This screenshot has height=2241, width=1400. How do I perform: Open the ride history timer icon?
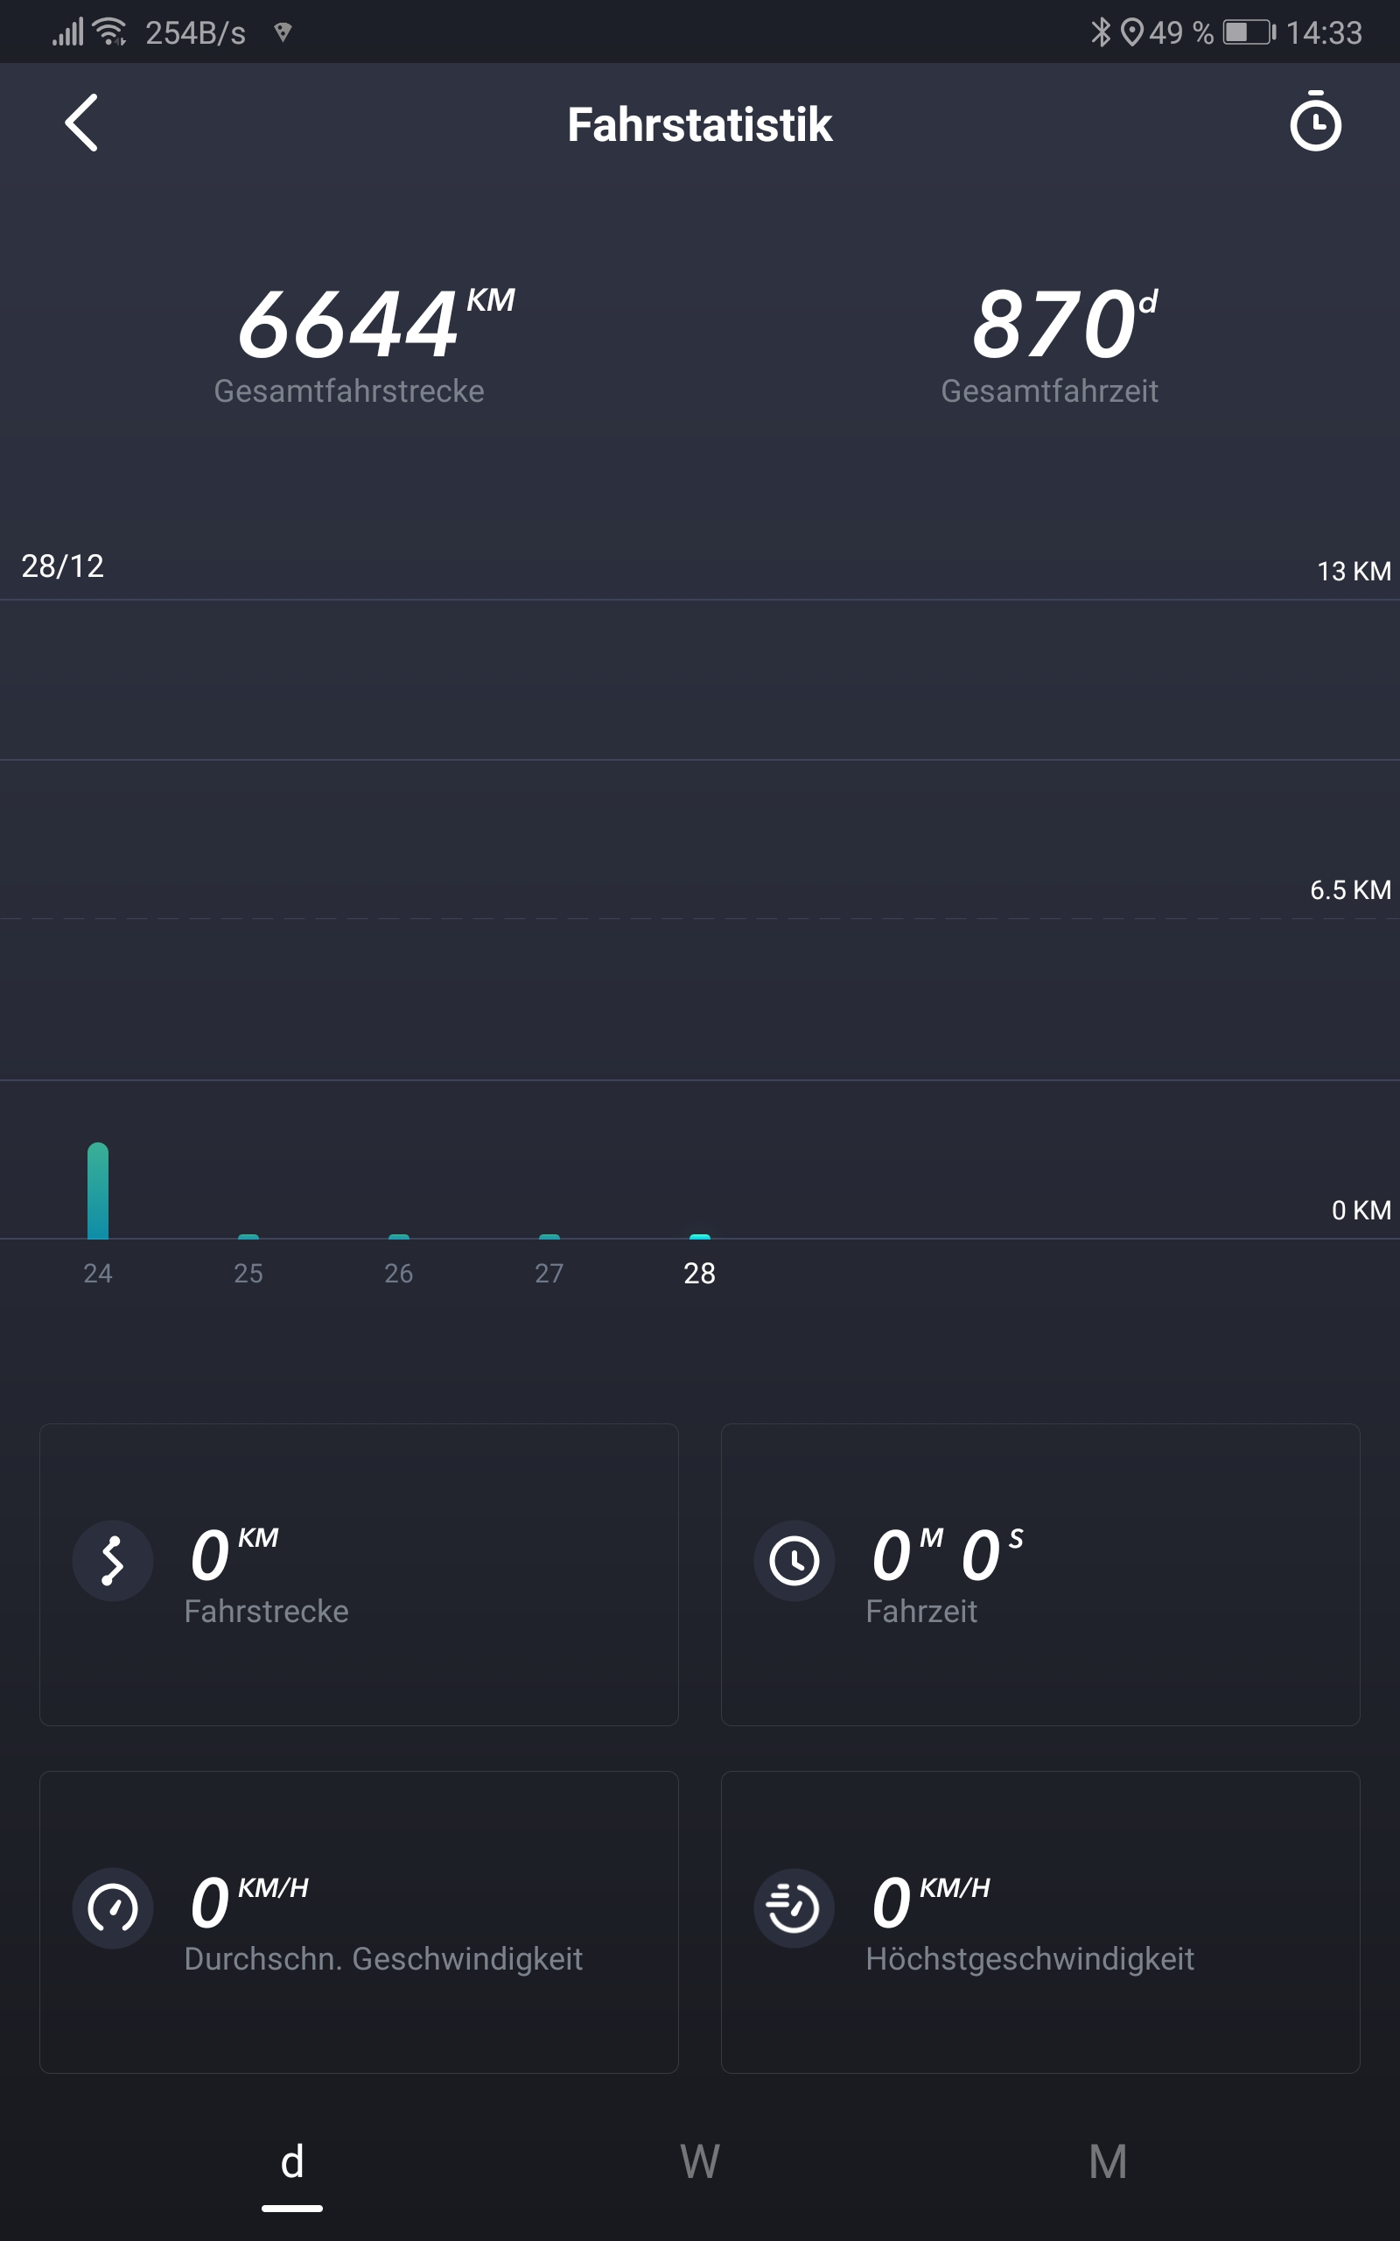[x=1315, y=122]
